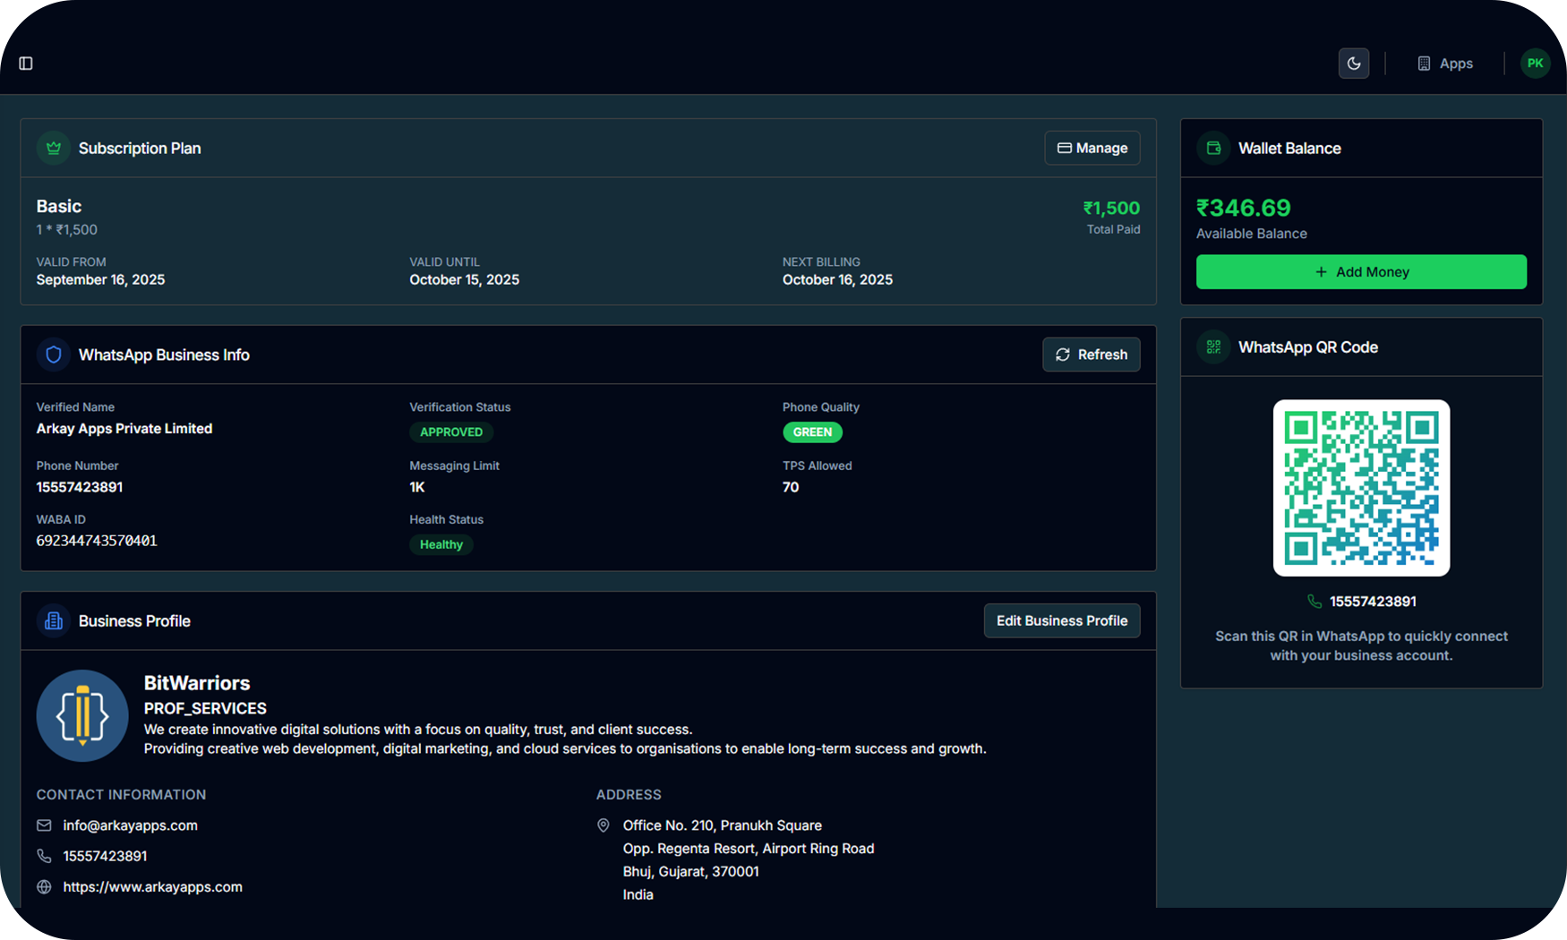The height and width of the screenshot is (940, 1567).
Task: Open the Apps menu
Action: (x=1444, y=64)
